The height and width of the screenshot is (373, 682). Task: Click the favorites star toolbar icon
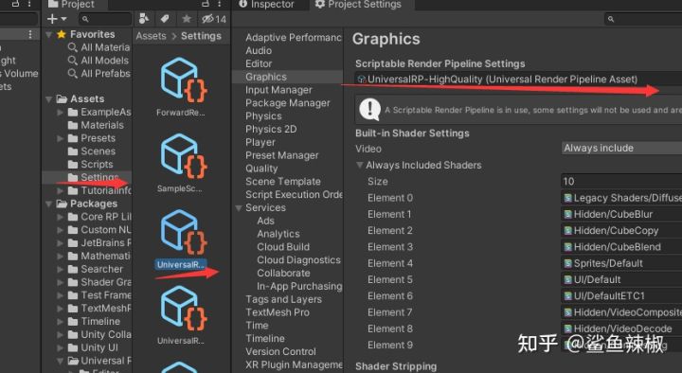pos(187,19)
